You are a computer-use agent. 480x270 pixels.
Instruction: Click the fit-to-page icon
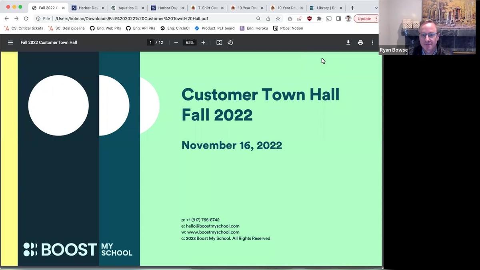tap(219, 42)
